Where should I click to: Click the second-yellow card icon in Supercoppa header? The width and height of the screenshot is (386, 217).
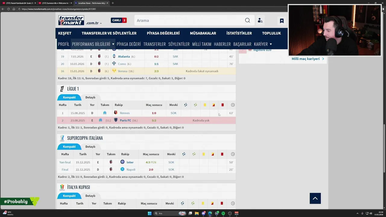[213, 154]
